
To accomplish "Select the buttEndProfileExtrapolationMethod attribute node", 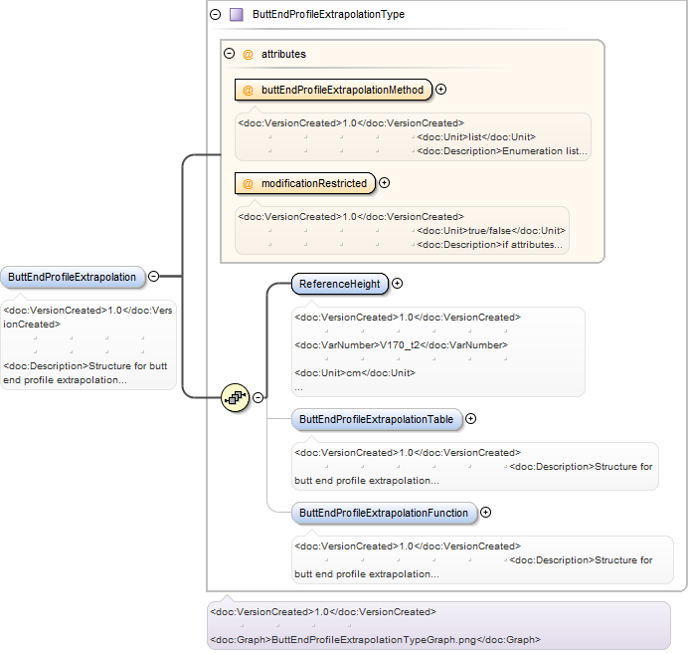I will tap(333, 90).
